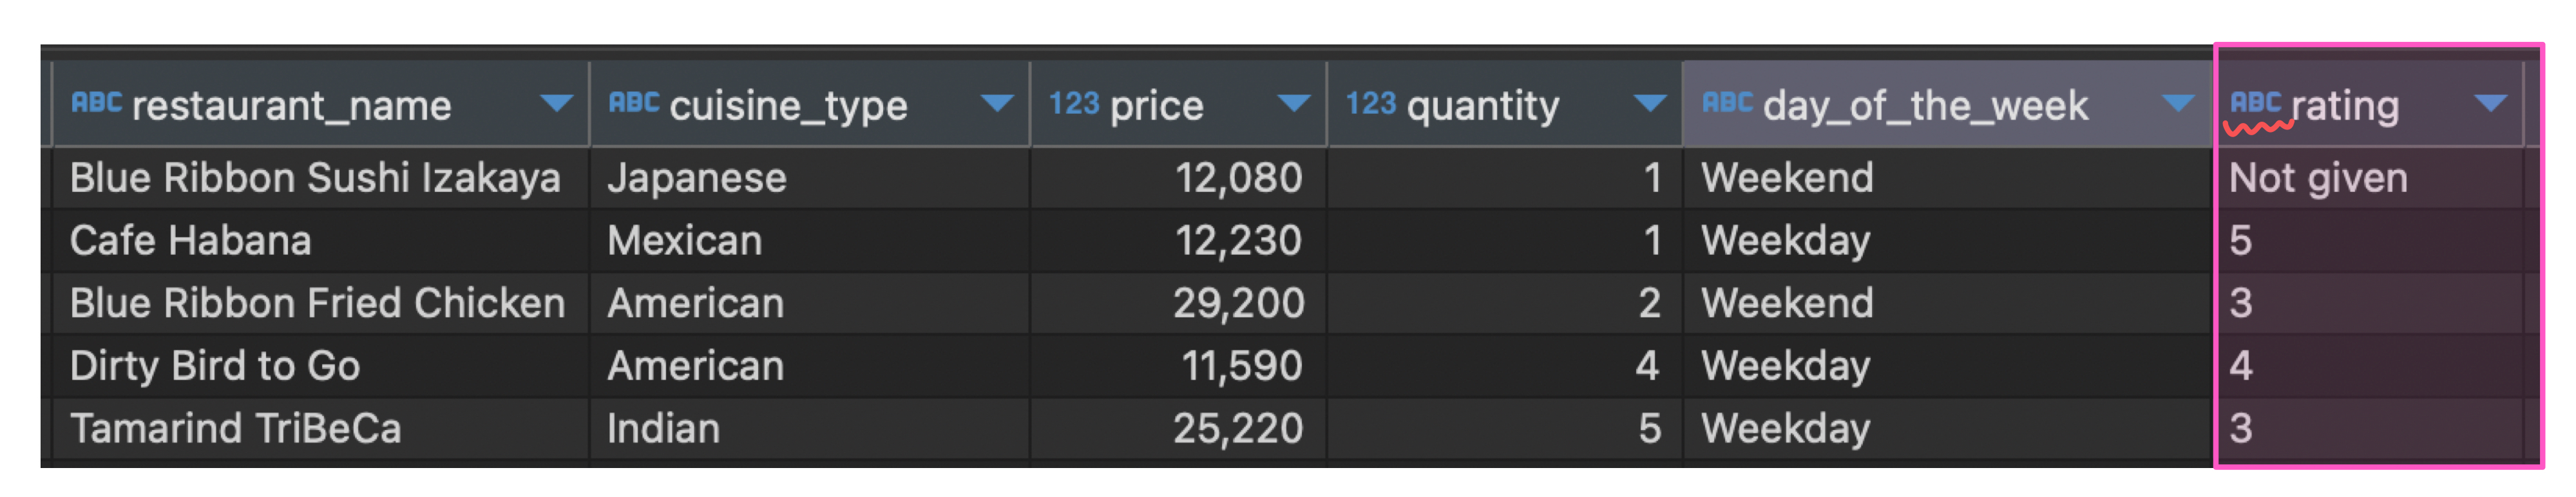2576x497 pixels.
Task: Click the ABC type icon of restaurant_name
Action: pos(96,103)
